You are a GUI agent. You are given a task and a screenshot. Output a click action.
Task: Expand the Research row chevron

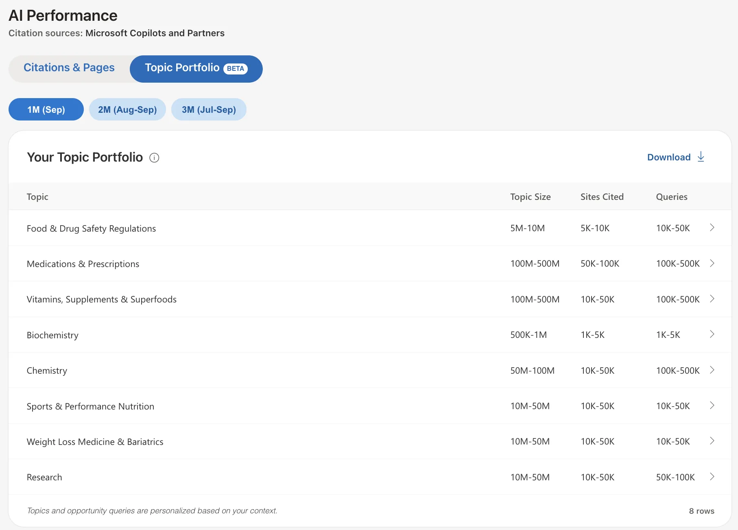click(712, 477)
